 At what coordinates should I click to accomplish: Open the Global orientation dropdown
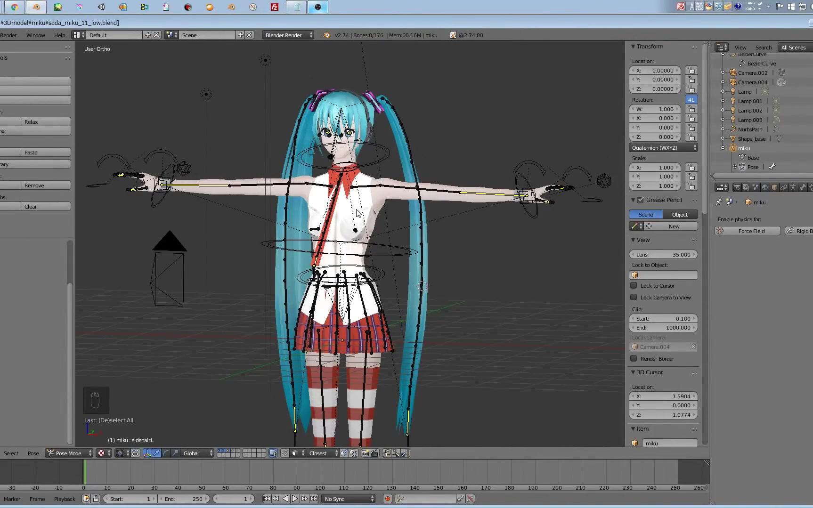click(197, 453)
